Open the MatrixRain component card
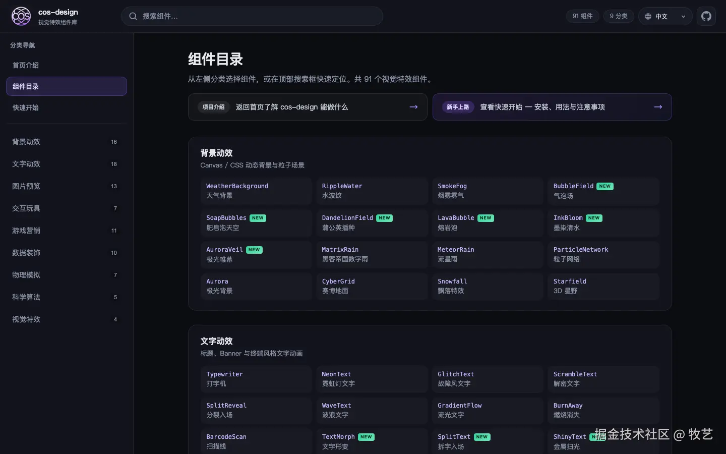 point(372,254)
